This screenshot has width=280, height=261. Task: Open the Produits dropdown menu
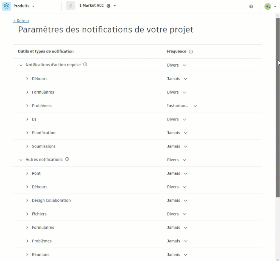coord(23,6)
